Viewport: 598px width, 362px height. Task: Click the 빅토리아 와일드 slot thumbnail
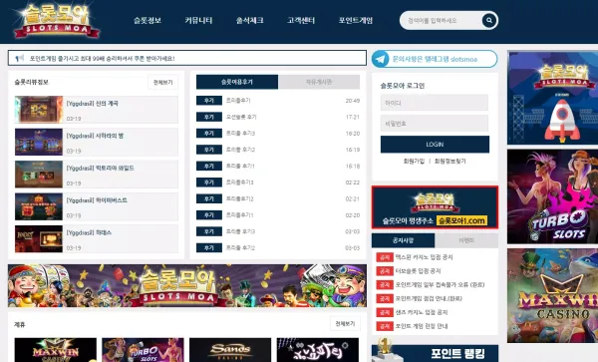coord(39,175)
